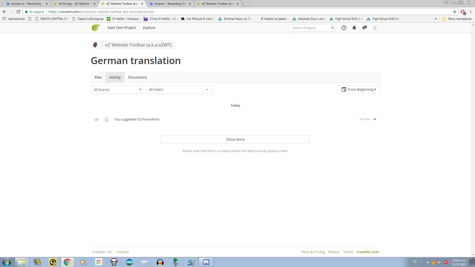The height and width of the screenshot is (267, 475).
Task: Open the Chrome menu with three dots
Action: [x=470, y=11]
